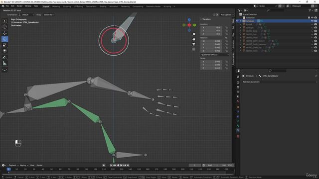Toggle the 4L rotation lock option
The height and width of the screenshot is (179, 319).
click(x=226, y=38)
